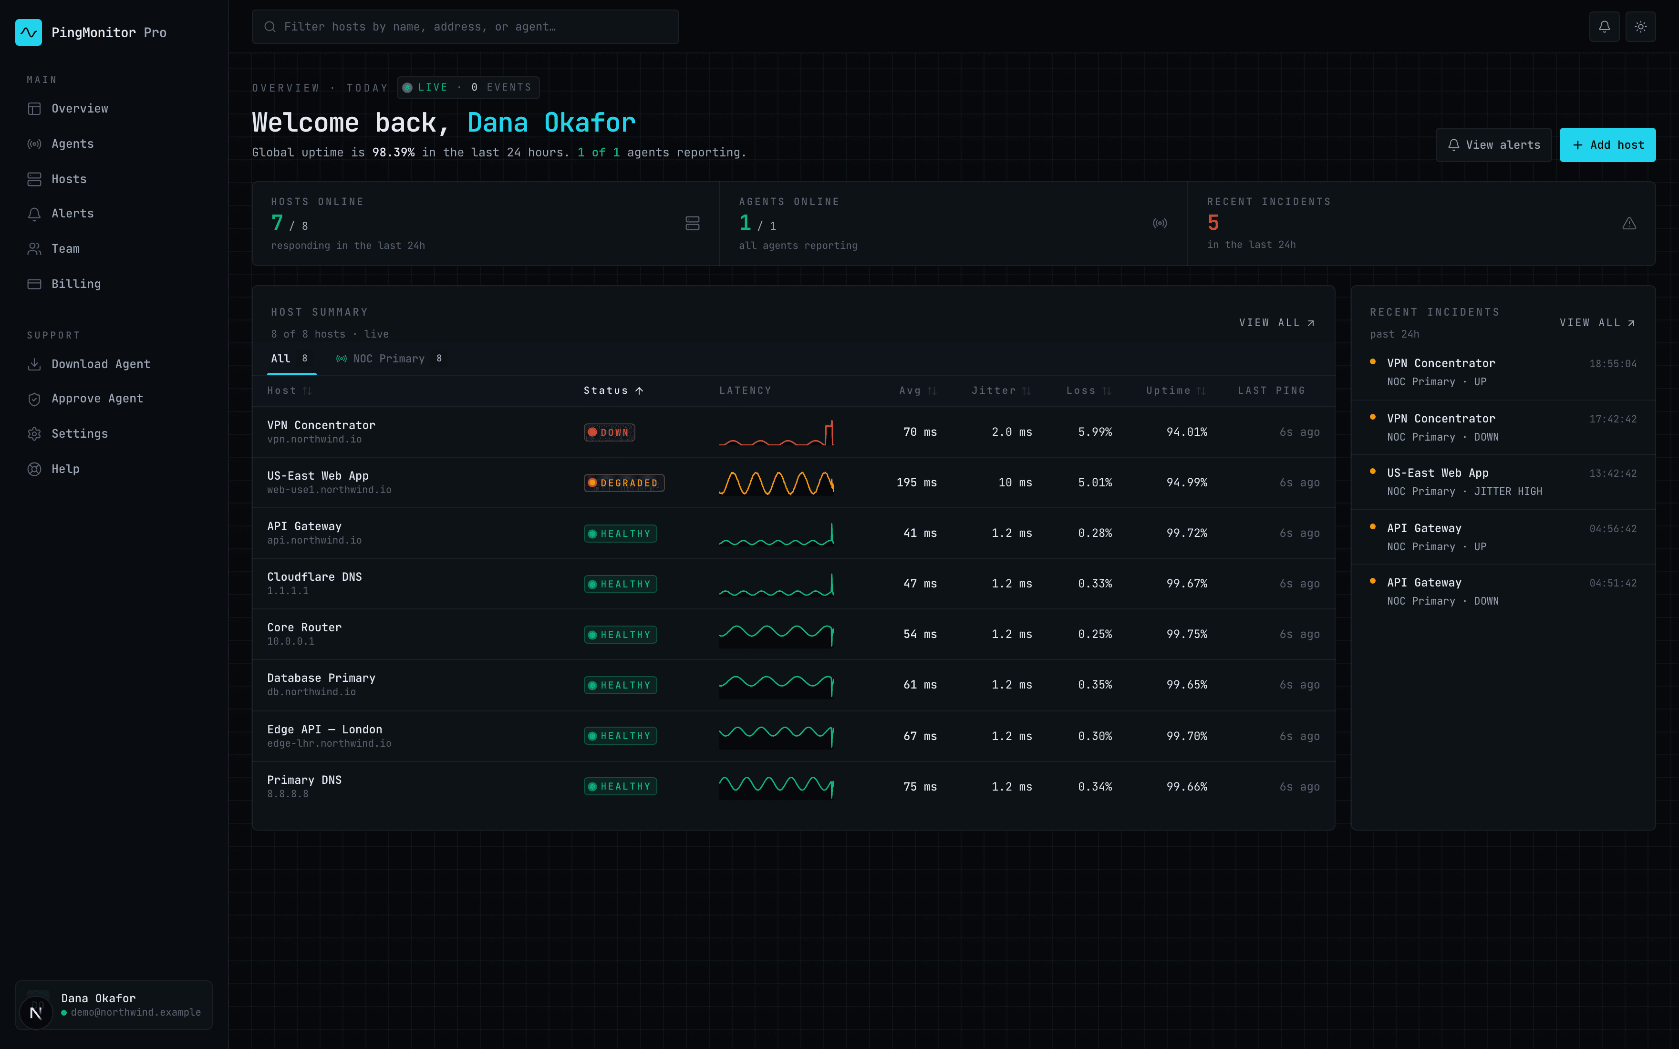1679x1049 pixels.
Task: Click the Recent Incidents warning triangle icon
Action: [x=1628, y=223]
